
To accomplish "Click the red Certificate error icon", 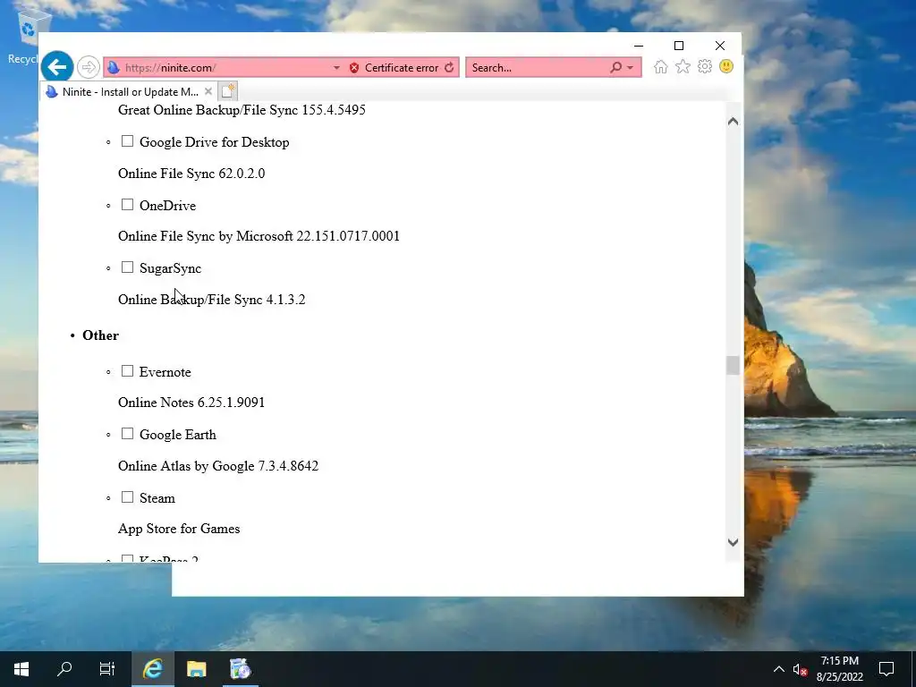I will (x=354, y=68).
